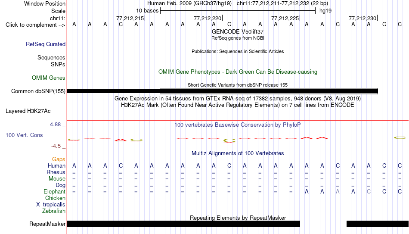Select the Zebrafish species row label
409x234 pixels.
tap(54, 211)
